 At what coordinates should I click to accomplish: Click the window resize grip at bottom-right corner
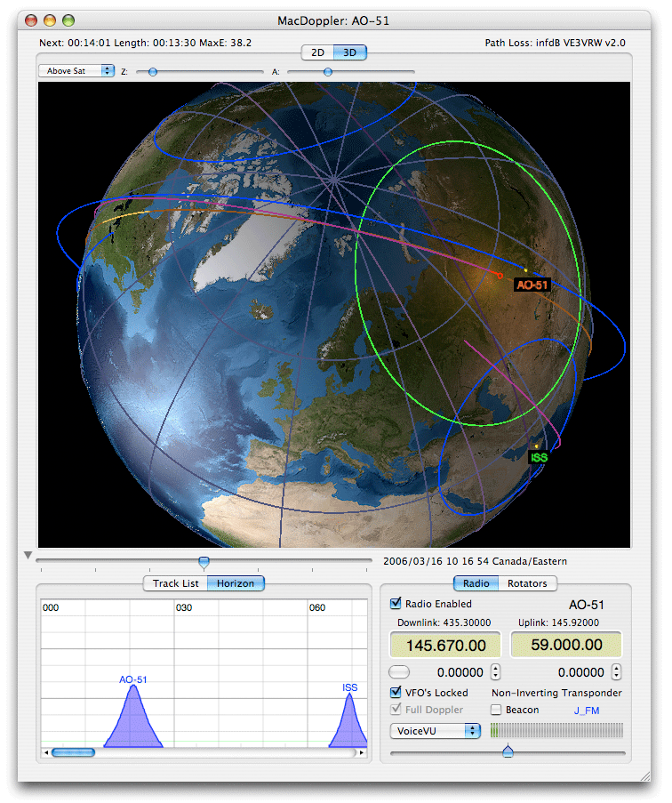tap(644, 775)
